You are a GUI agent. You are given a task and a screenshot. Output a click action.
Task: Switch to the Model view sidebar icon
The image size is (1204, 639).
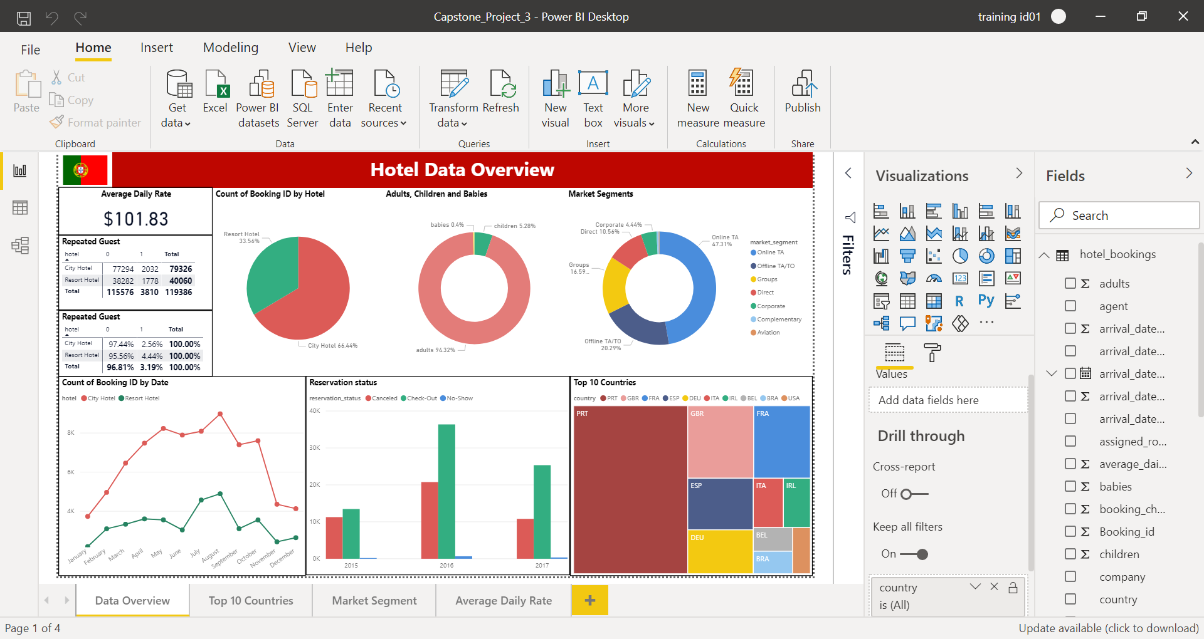click(x=20, y=245)
